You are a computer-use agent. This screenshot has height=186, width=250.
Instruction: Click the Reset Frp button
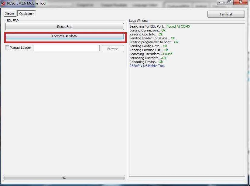coord(65,27)
